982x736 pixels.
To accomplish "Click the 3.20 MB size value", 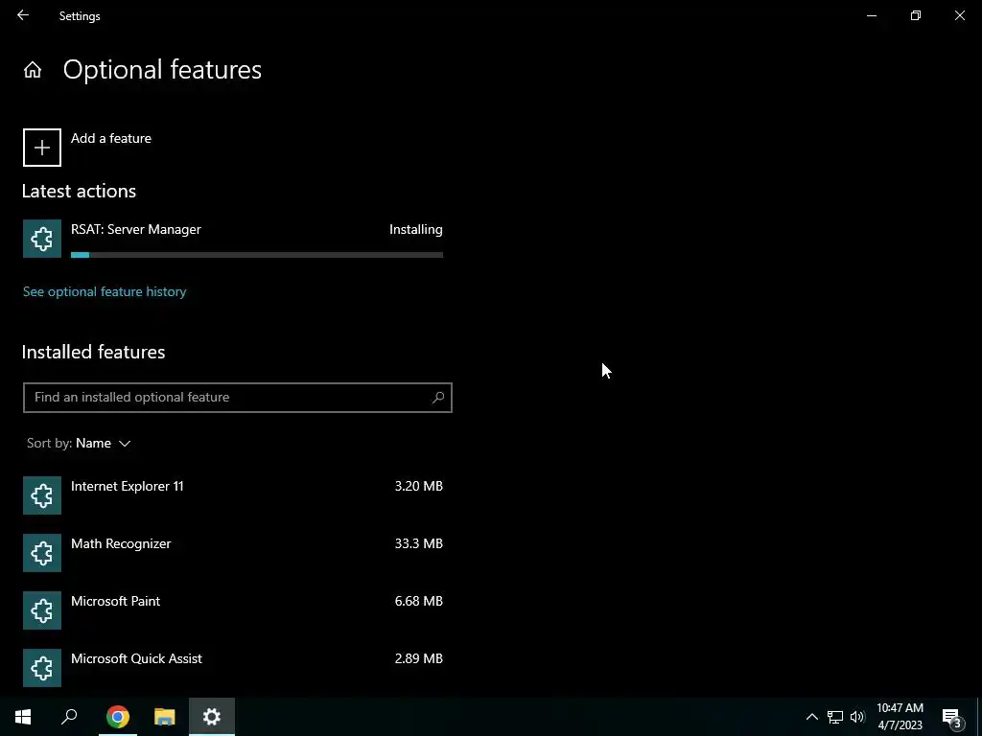I will click(x=418, y=486).
